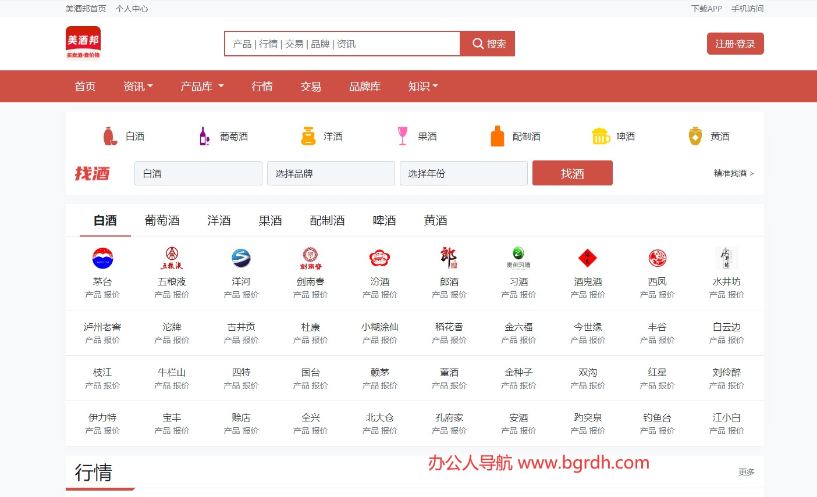The height and width of the screenshot is (497, 817).
Task: Switch to the 啤酒 tab
Action: [384, 220]
